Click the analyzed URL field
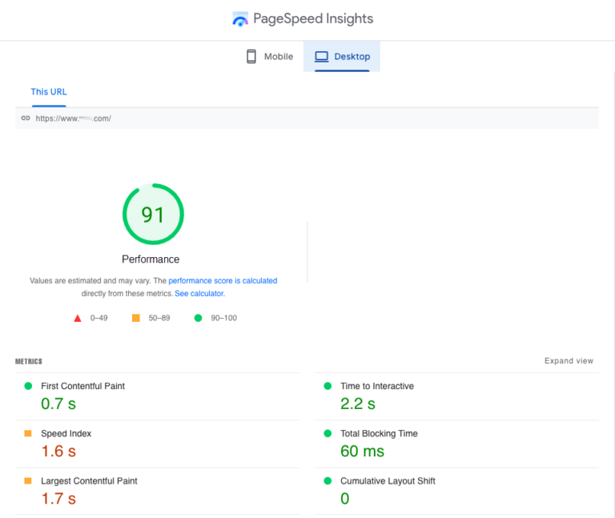The image size is (615, 518). click(307, 118)
